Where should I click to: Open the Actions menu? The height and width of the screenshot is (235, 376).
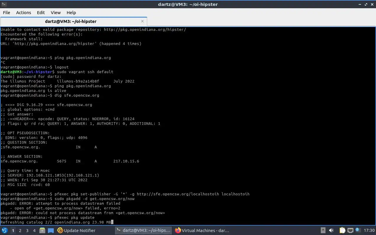click(x=23, y=13)
